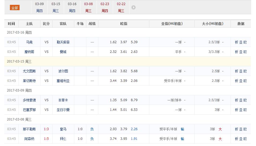Screen dimensions: 256x146
Task: Open 亚 link for 尤文图斯 match
Action: [x=241, y=71]
